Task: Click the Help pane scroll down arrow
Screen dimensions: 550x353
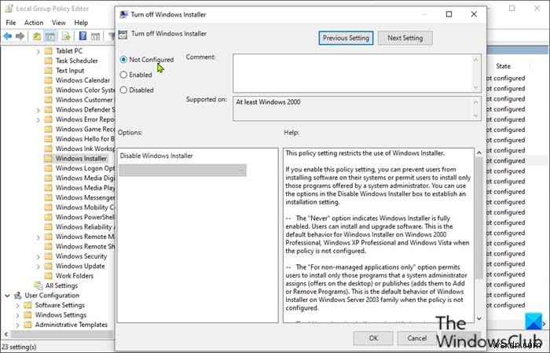Action: coord(479,318)
